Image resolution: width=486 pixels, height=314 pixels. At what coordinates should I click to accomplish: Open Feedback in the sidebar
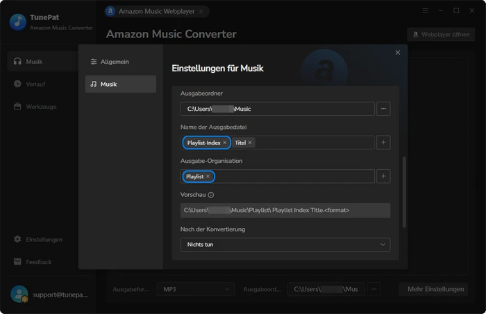33,262
